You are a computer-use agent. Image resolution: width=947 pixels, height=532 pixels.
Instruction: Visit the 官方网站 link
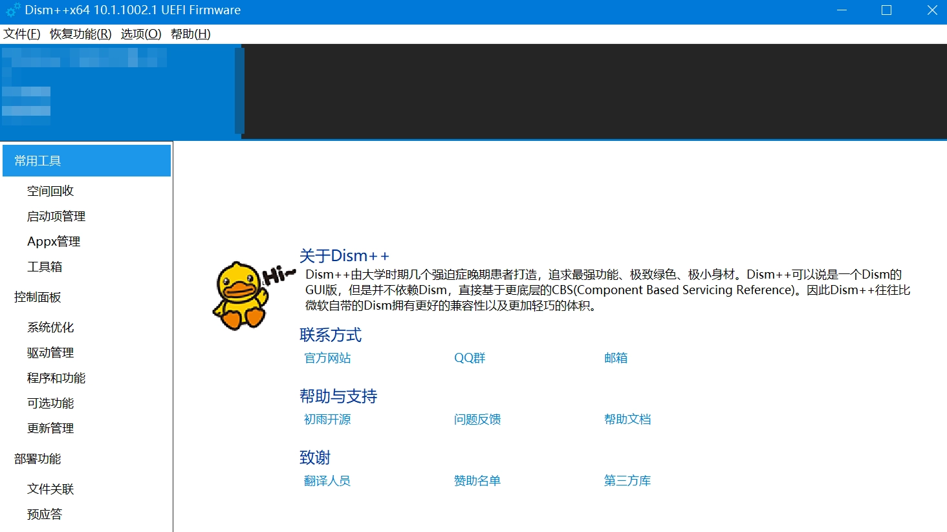pos(327,358)
